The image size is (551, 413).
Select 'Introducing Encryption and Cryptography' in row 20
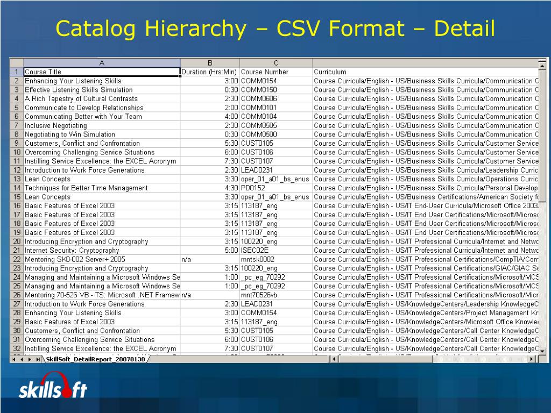pos(102,241)
